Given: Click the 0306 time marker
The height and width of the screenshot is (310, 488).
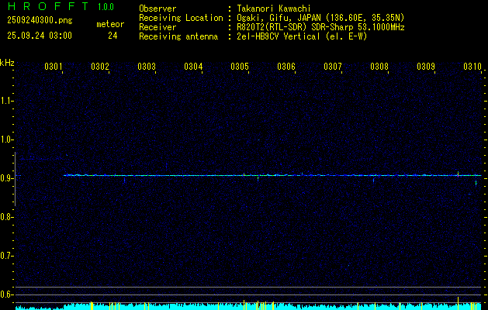Looking at the screenshot, I should tap(286, 67).
